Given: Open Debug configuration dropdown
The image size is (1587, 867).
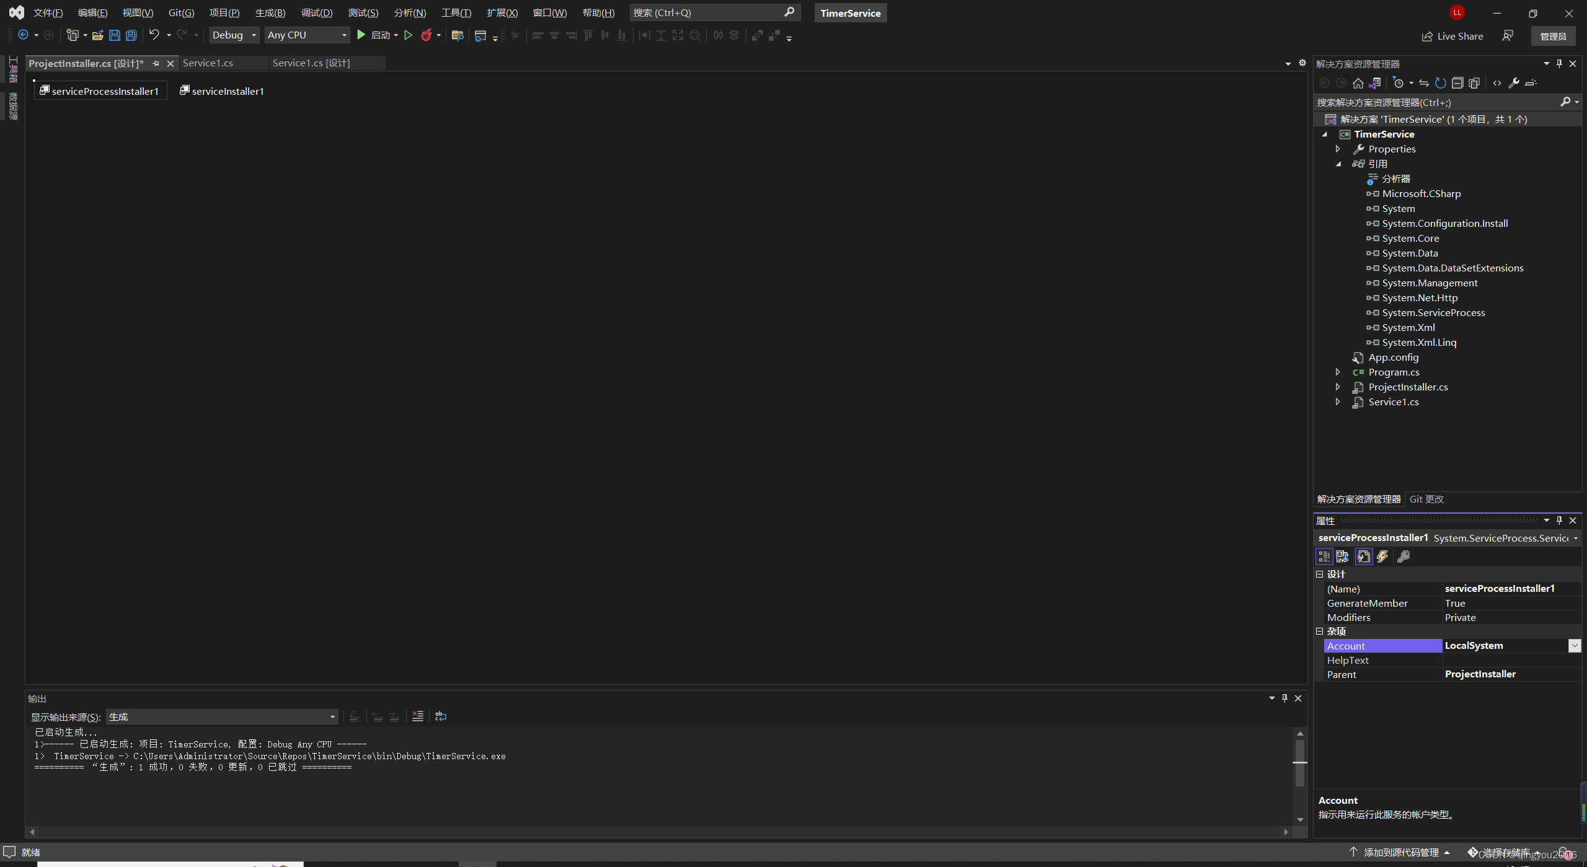Looking at the screenshot, I should tap(234, 35).
